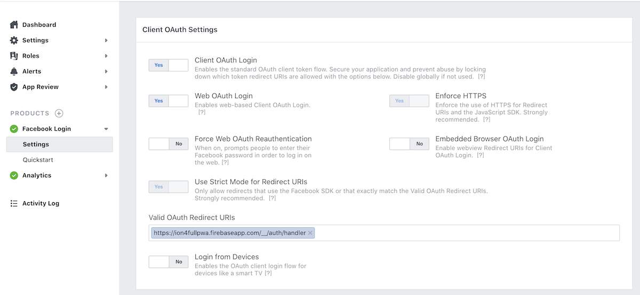640x295 pixels.
Task: Click the [?] help link under Web OAuth Login
Action: 202,113
